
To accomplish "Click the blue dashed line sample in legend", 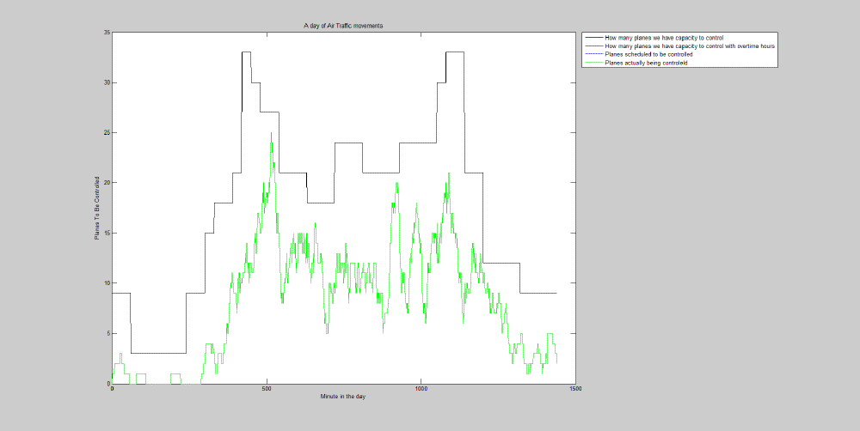I will 593,54.
